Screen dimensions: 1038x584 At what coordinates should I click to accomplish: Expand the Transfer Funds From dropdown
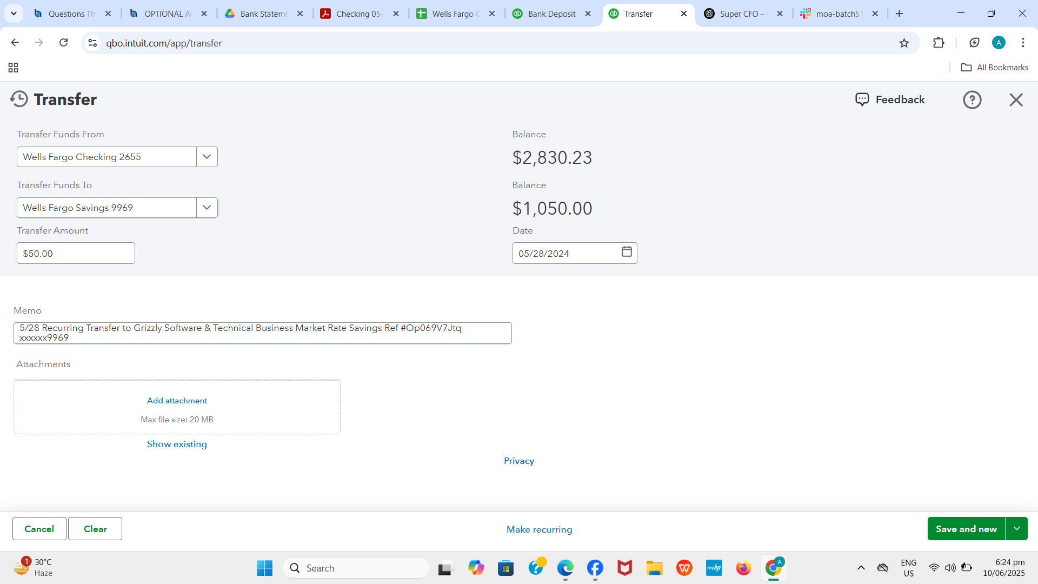point(207,157)
